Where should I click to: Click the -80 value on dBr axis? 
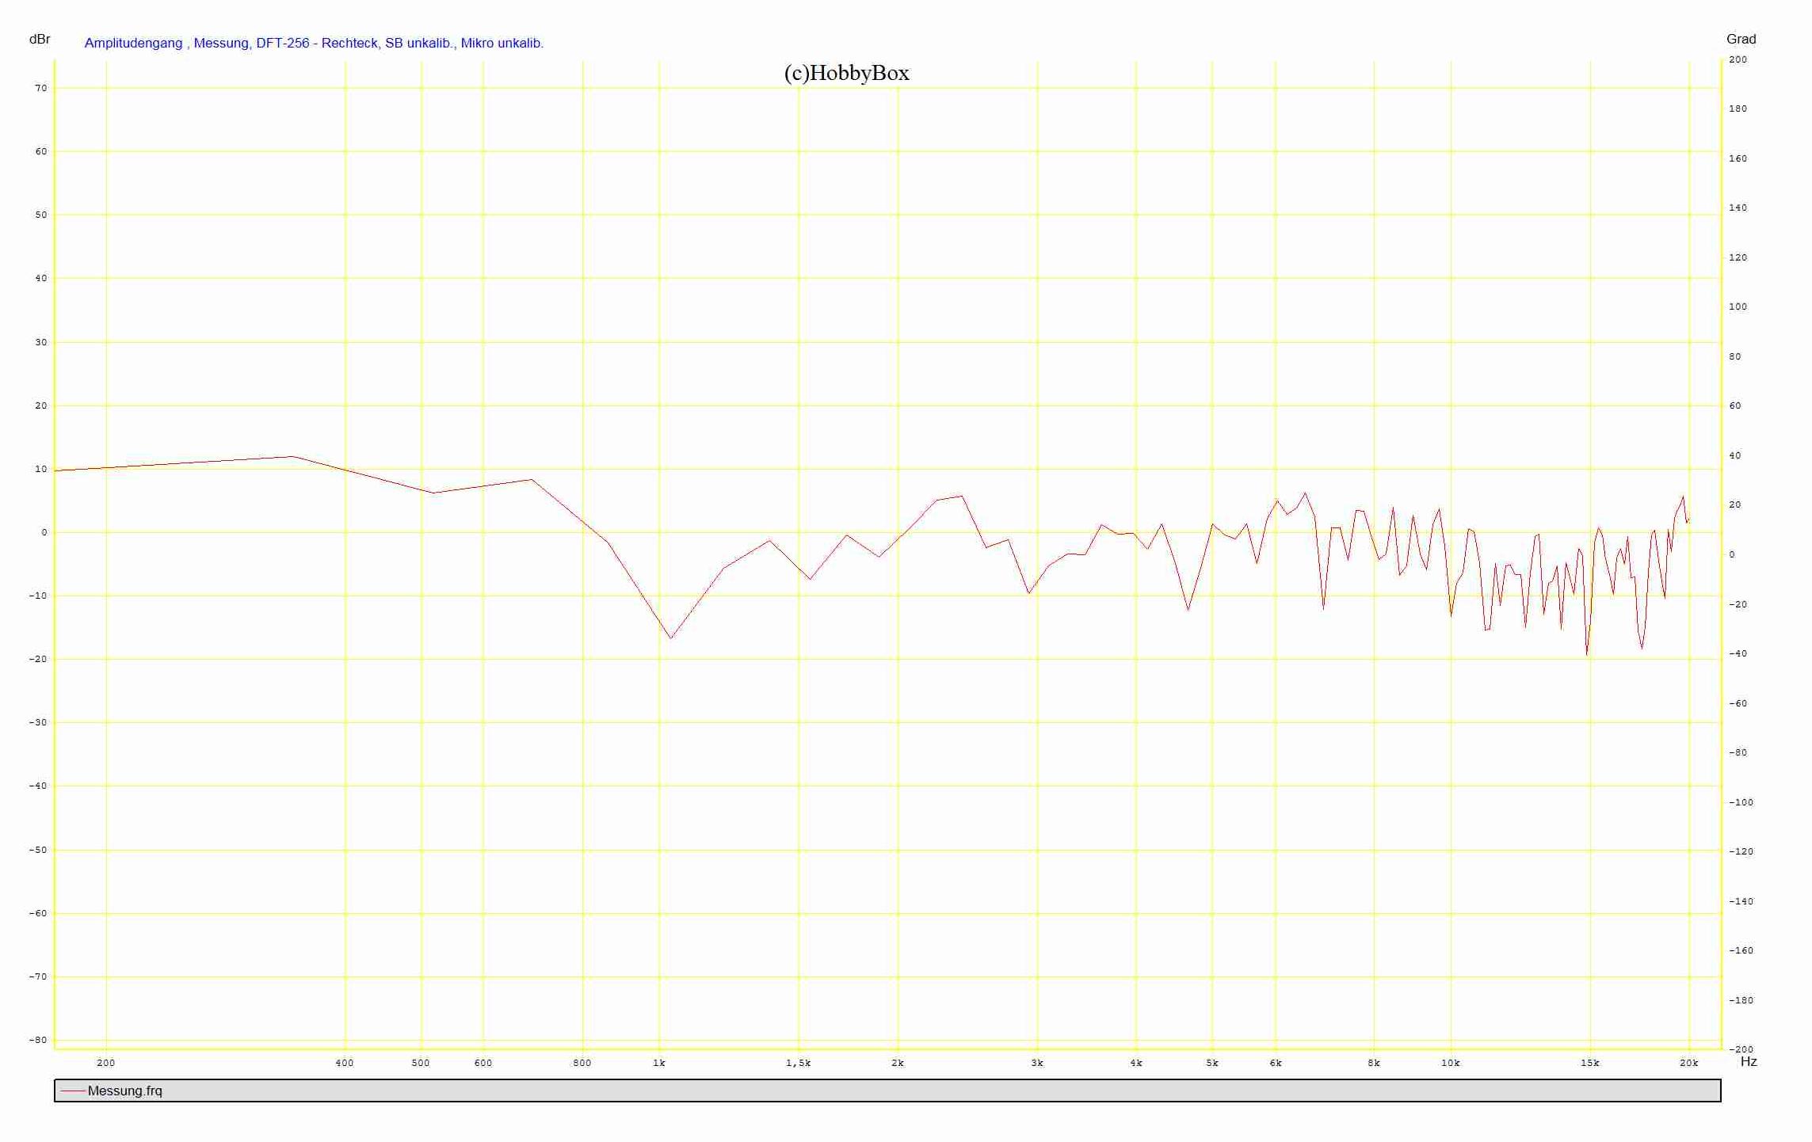38,1040
